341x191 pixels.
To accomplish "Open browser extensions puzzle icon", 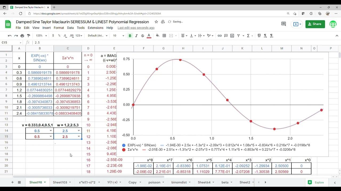I will [x=311, y=14].
